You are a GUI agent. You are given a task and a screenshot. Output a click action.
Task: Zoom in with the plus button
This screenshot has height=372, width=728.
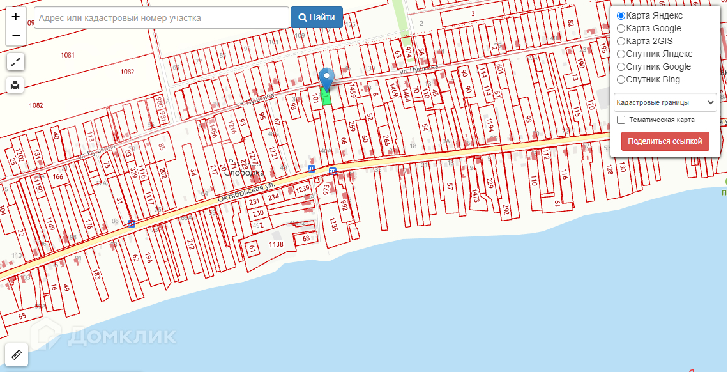coord(16,17)
